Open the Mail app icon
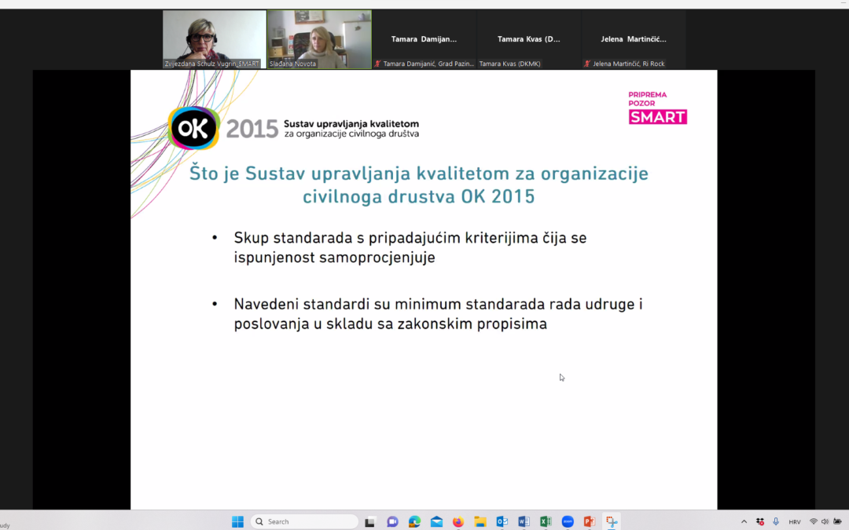The image size is (849, 530). point(436,521)
